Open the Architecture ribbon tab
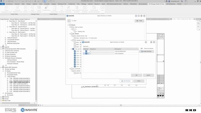The height and width of the screenshot is (113, 201). (9, 4)
